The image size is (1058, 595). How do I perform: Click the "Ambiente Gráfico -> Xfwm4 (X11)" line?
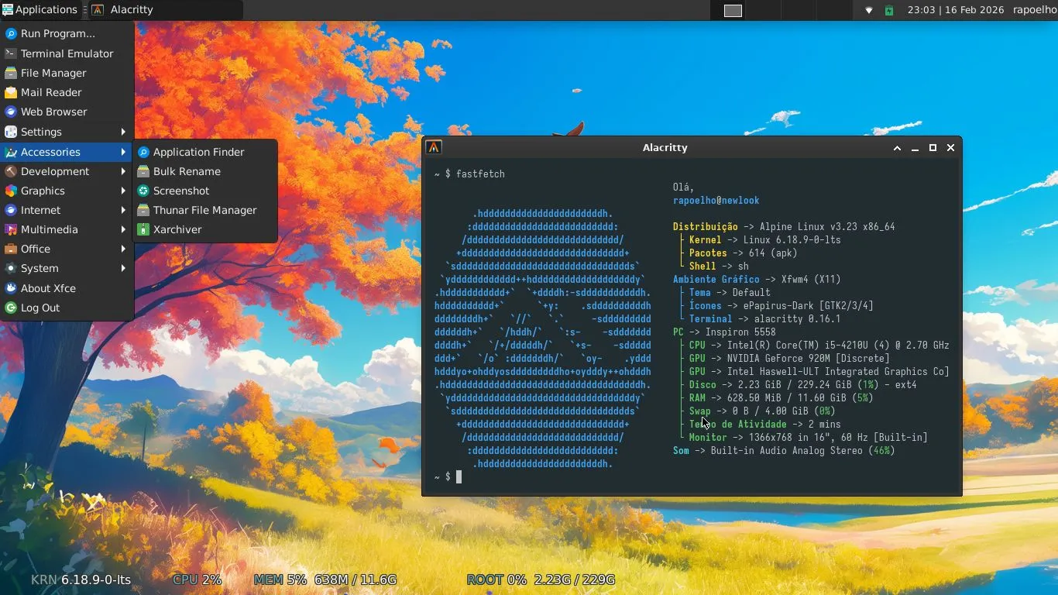(x=757, y=279)
